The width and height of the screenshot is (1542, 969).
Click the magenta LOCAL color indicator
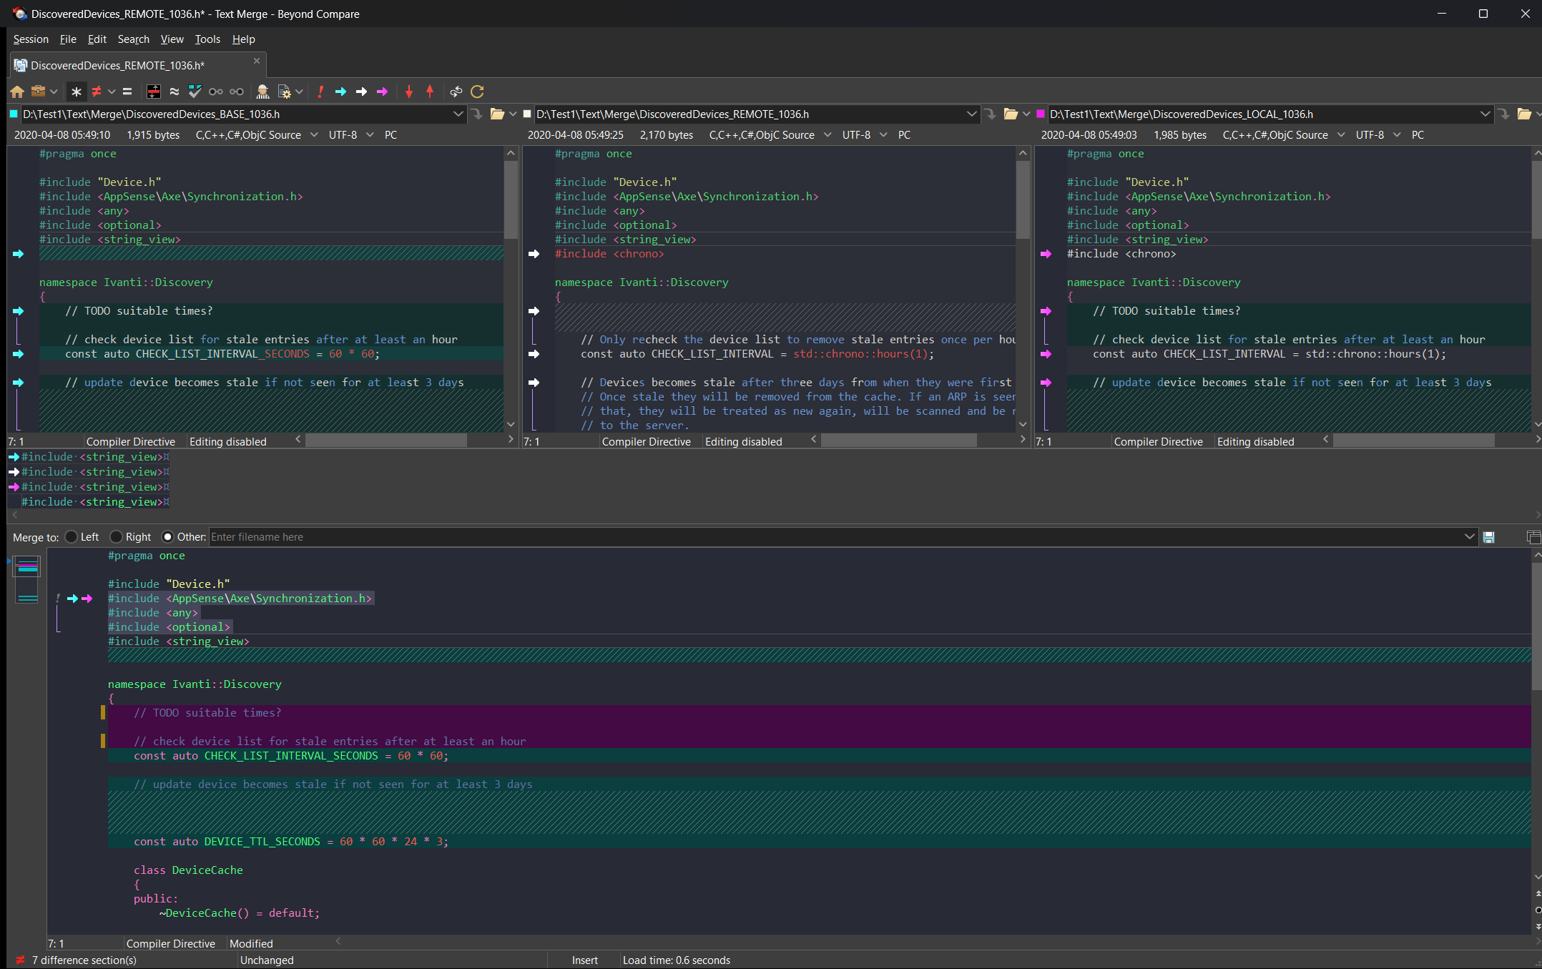click(1041, 114)
